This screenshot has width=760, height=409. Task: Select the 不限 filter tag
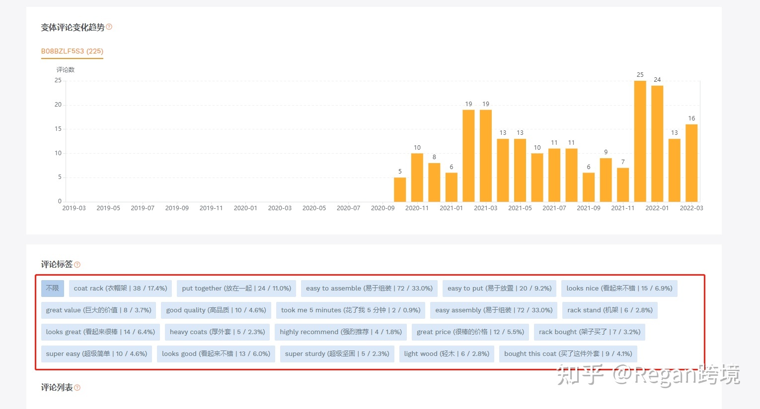pos(52,289)
